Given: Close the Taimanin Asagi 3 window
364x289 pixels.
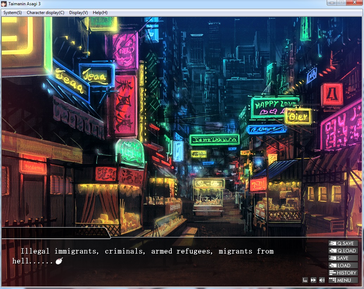Looking at the screenshot, I should [x=355, y=2].
